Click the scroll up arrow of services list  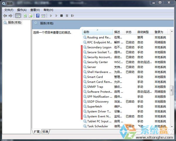point(172,32)
